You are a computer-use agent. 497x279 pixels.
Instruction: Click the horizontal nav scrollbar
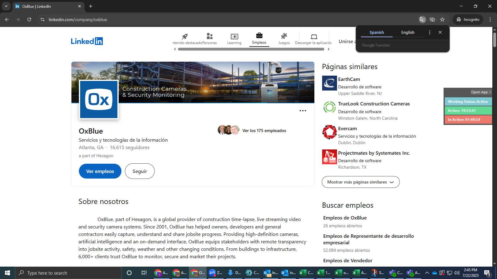pyautogui.click(x=251, y=49)
